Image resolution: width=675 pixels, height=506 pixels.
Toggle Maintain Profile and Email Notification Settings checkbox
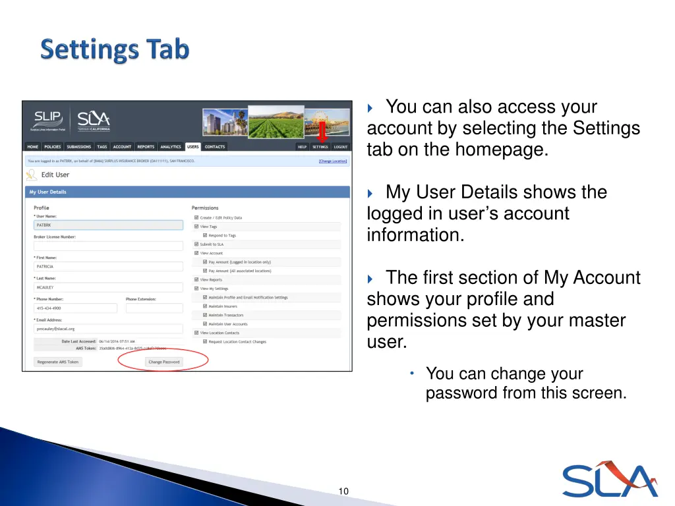(205, 297)
